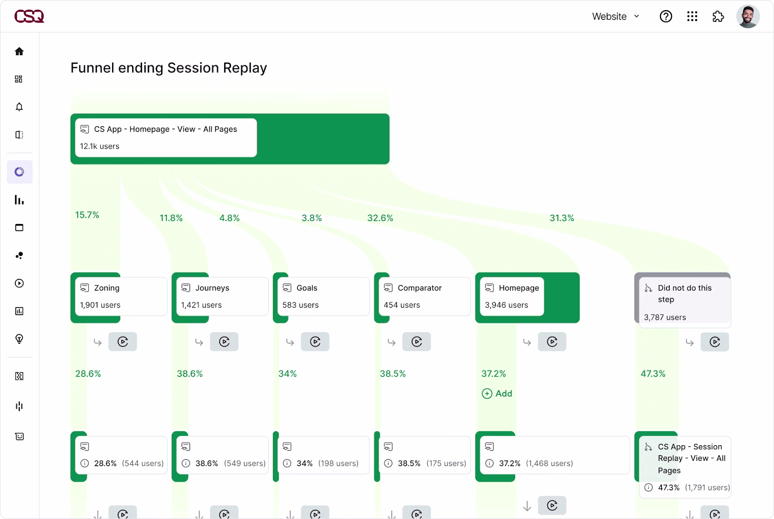Select the CS App - Homepage - View - All Pages card
The height and width of the screenshot is (519, 774).
[166, 138]
